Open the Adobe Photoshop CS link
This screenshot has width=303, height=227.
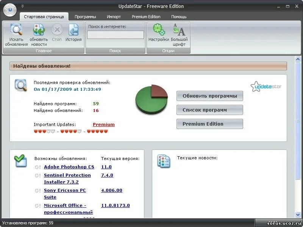point(69,167)
